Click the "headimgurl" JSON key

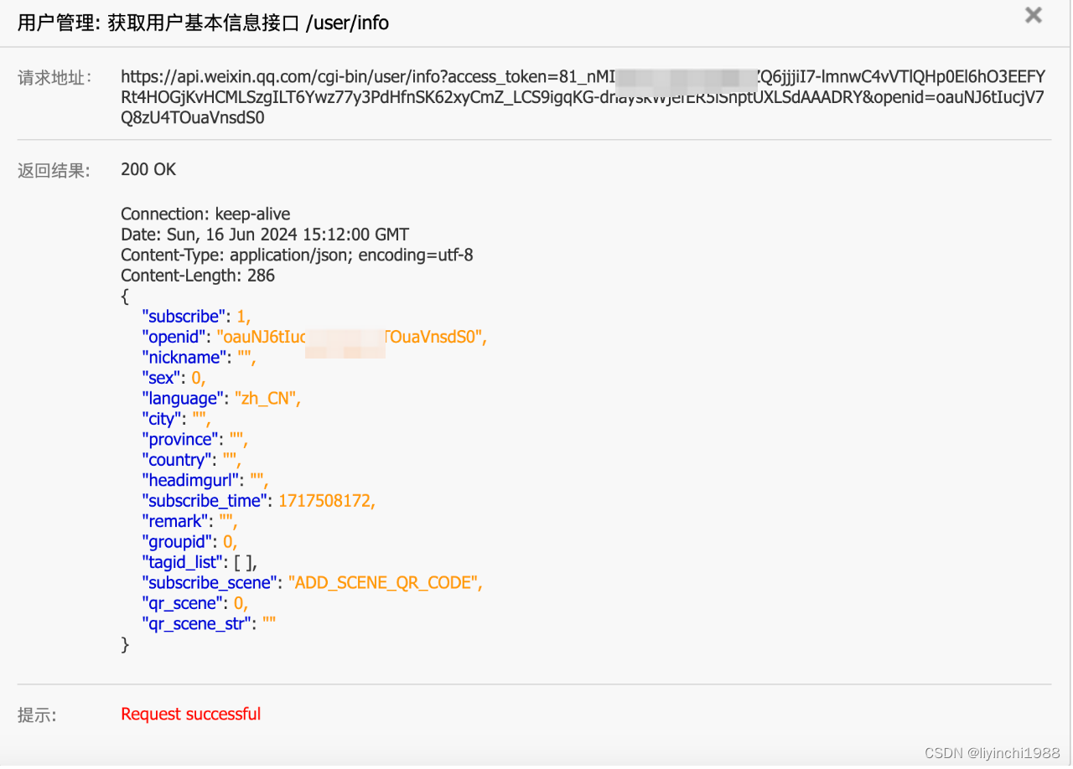tap(192, 480)
